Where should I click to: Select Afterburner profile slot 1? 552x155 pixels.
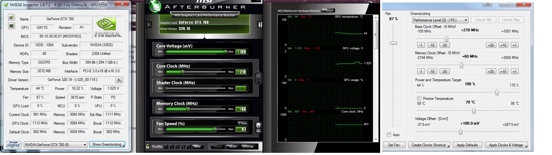click(166, 147)
